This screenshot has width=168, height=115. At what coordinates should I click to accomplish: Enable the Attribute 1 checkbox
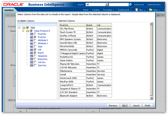(x=35, y=43)
